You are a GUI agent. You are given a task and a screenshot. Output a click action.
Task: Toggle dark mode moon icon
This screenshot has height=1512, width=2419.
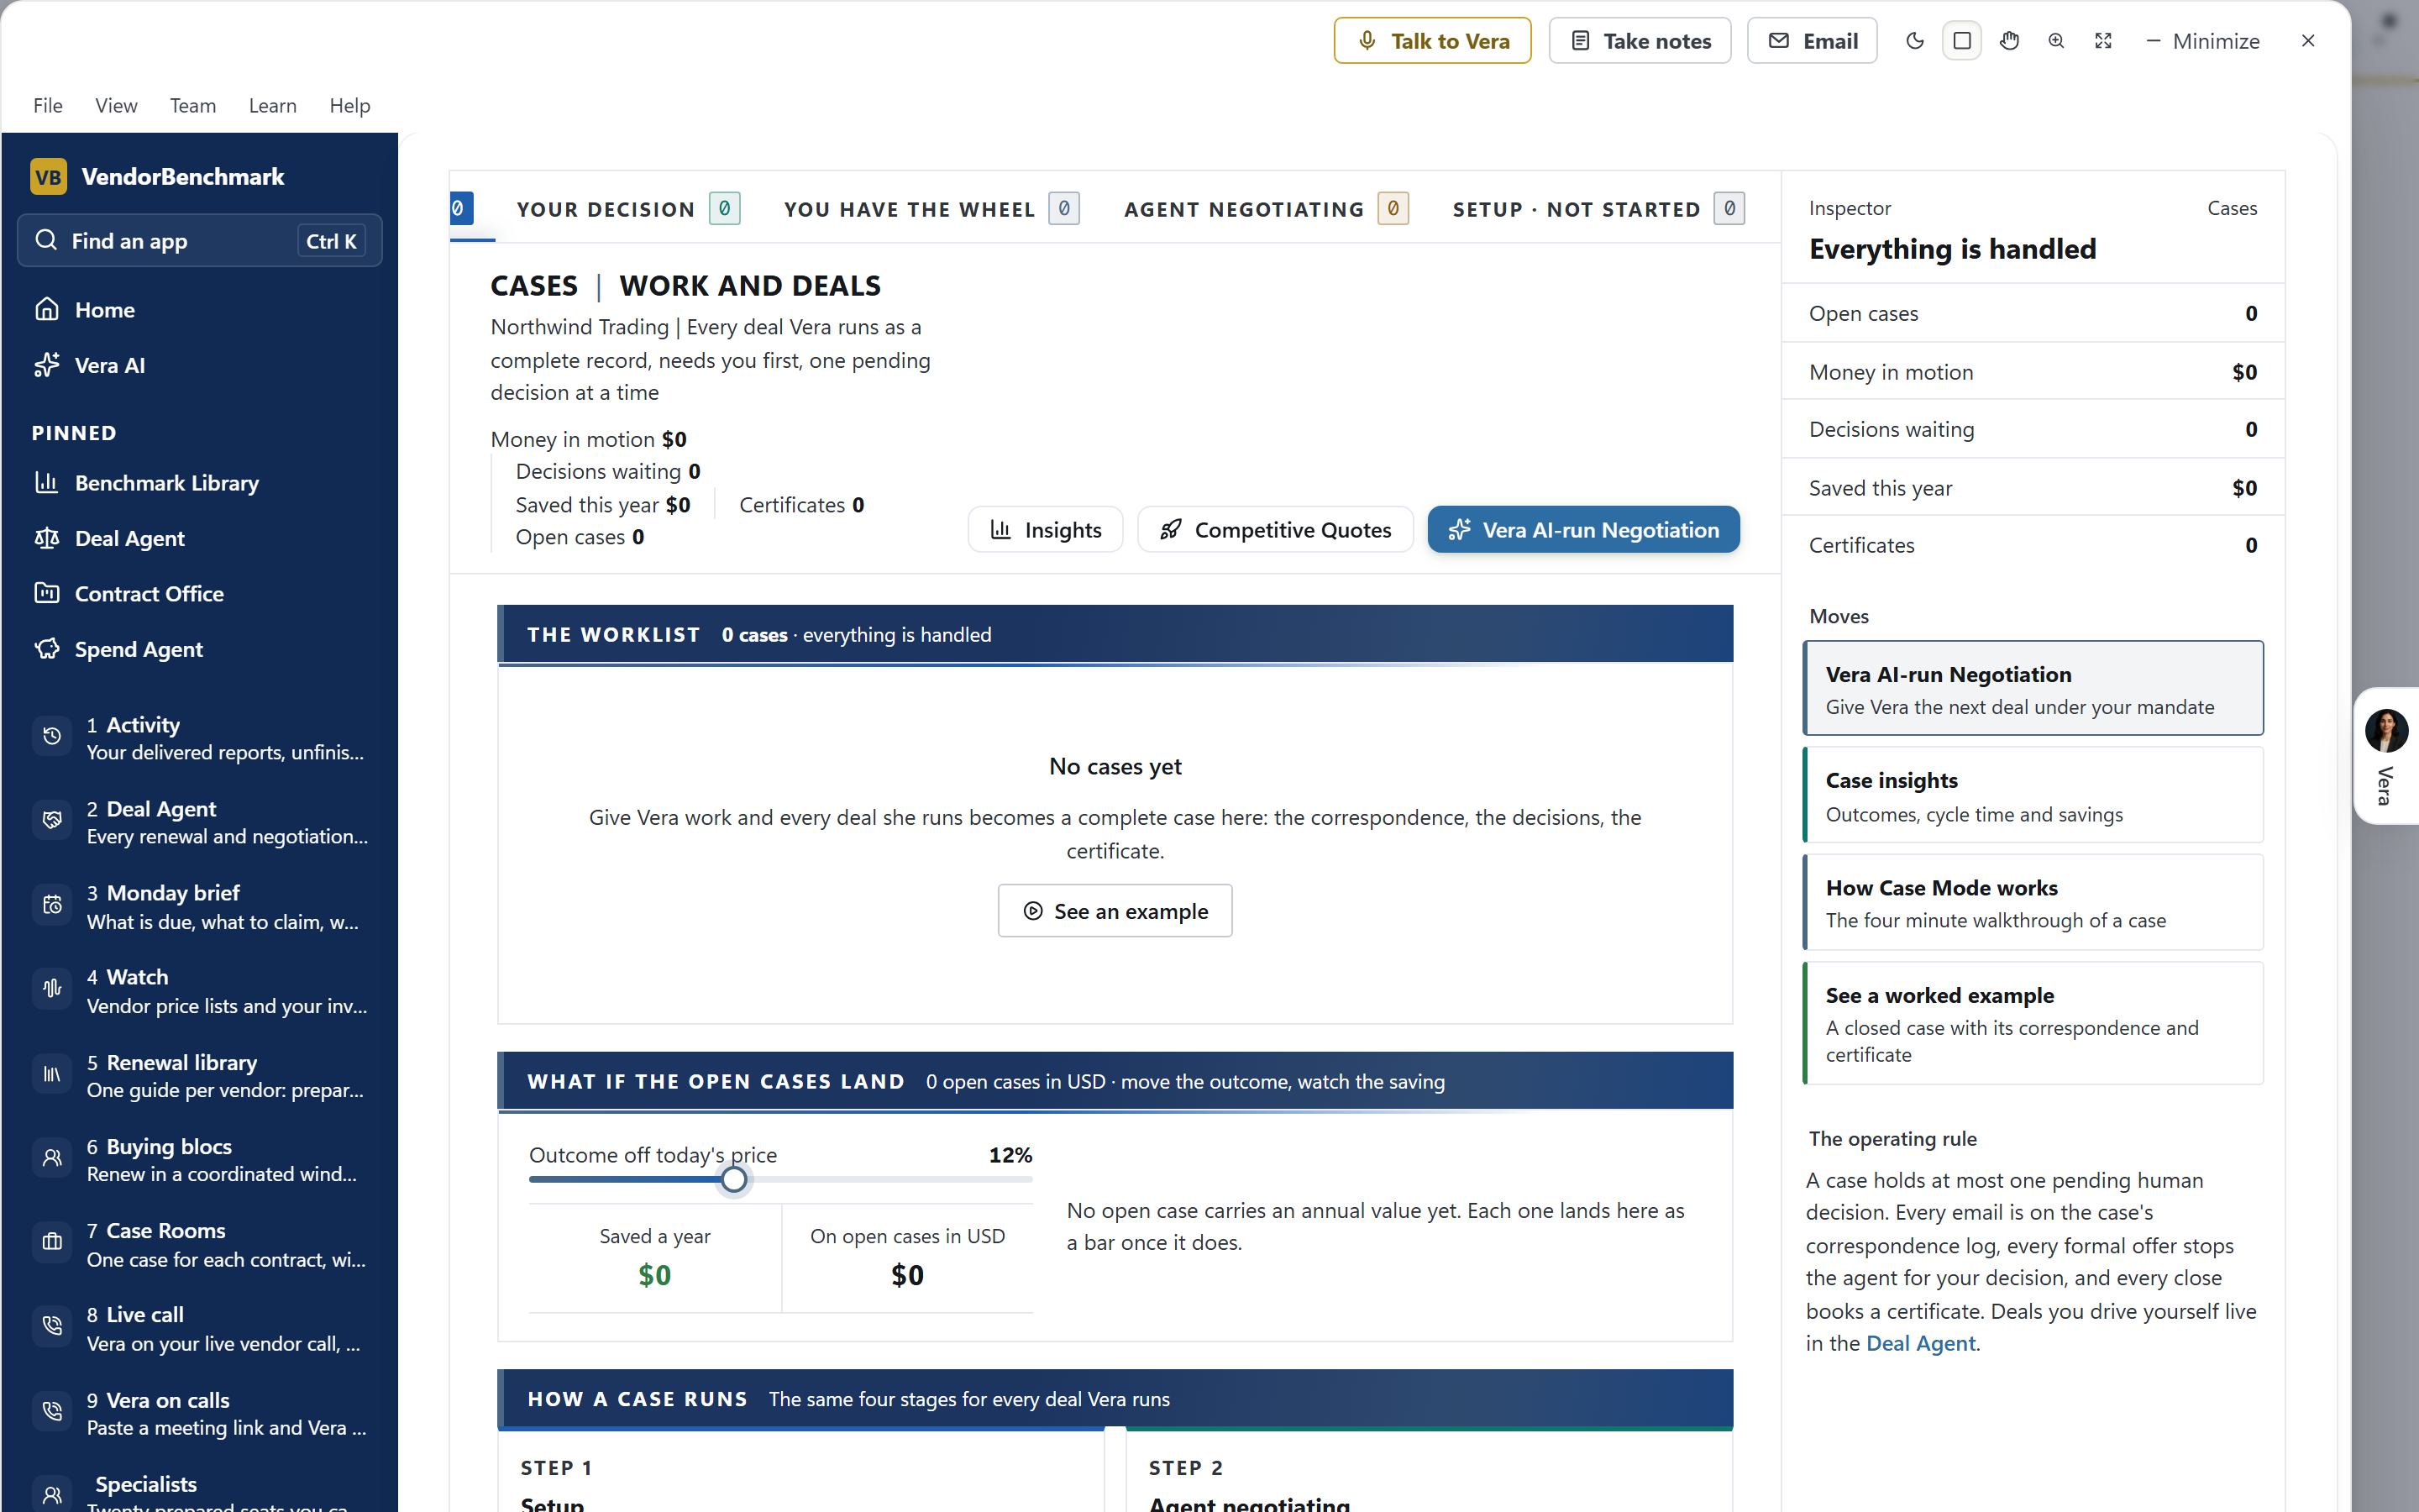click(1914, 41)
